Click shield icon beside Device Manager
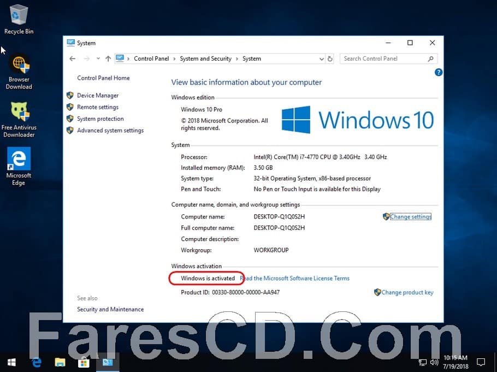This screenshot has width=497, height=372. tap(70, 96)
